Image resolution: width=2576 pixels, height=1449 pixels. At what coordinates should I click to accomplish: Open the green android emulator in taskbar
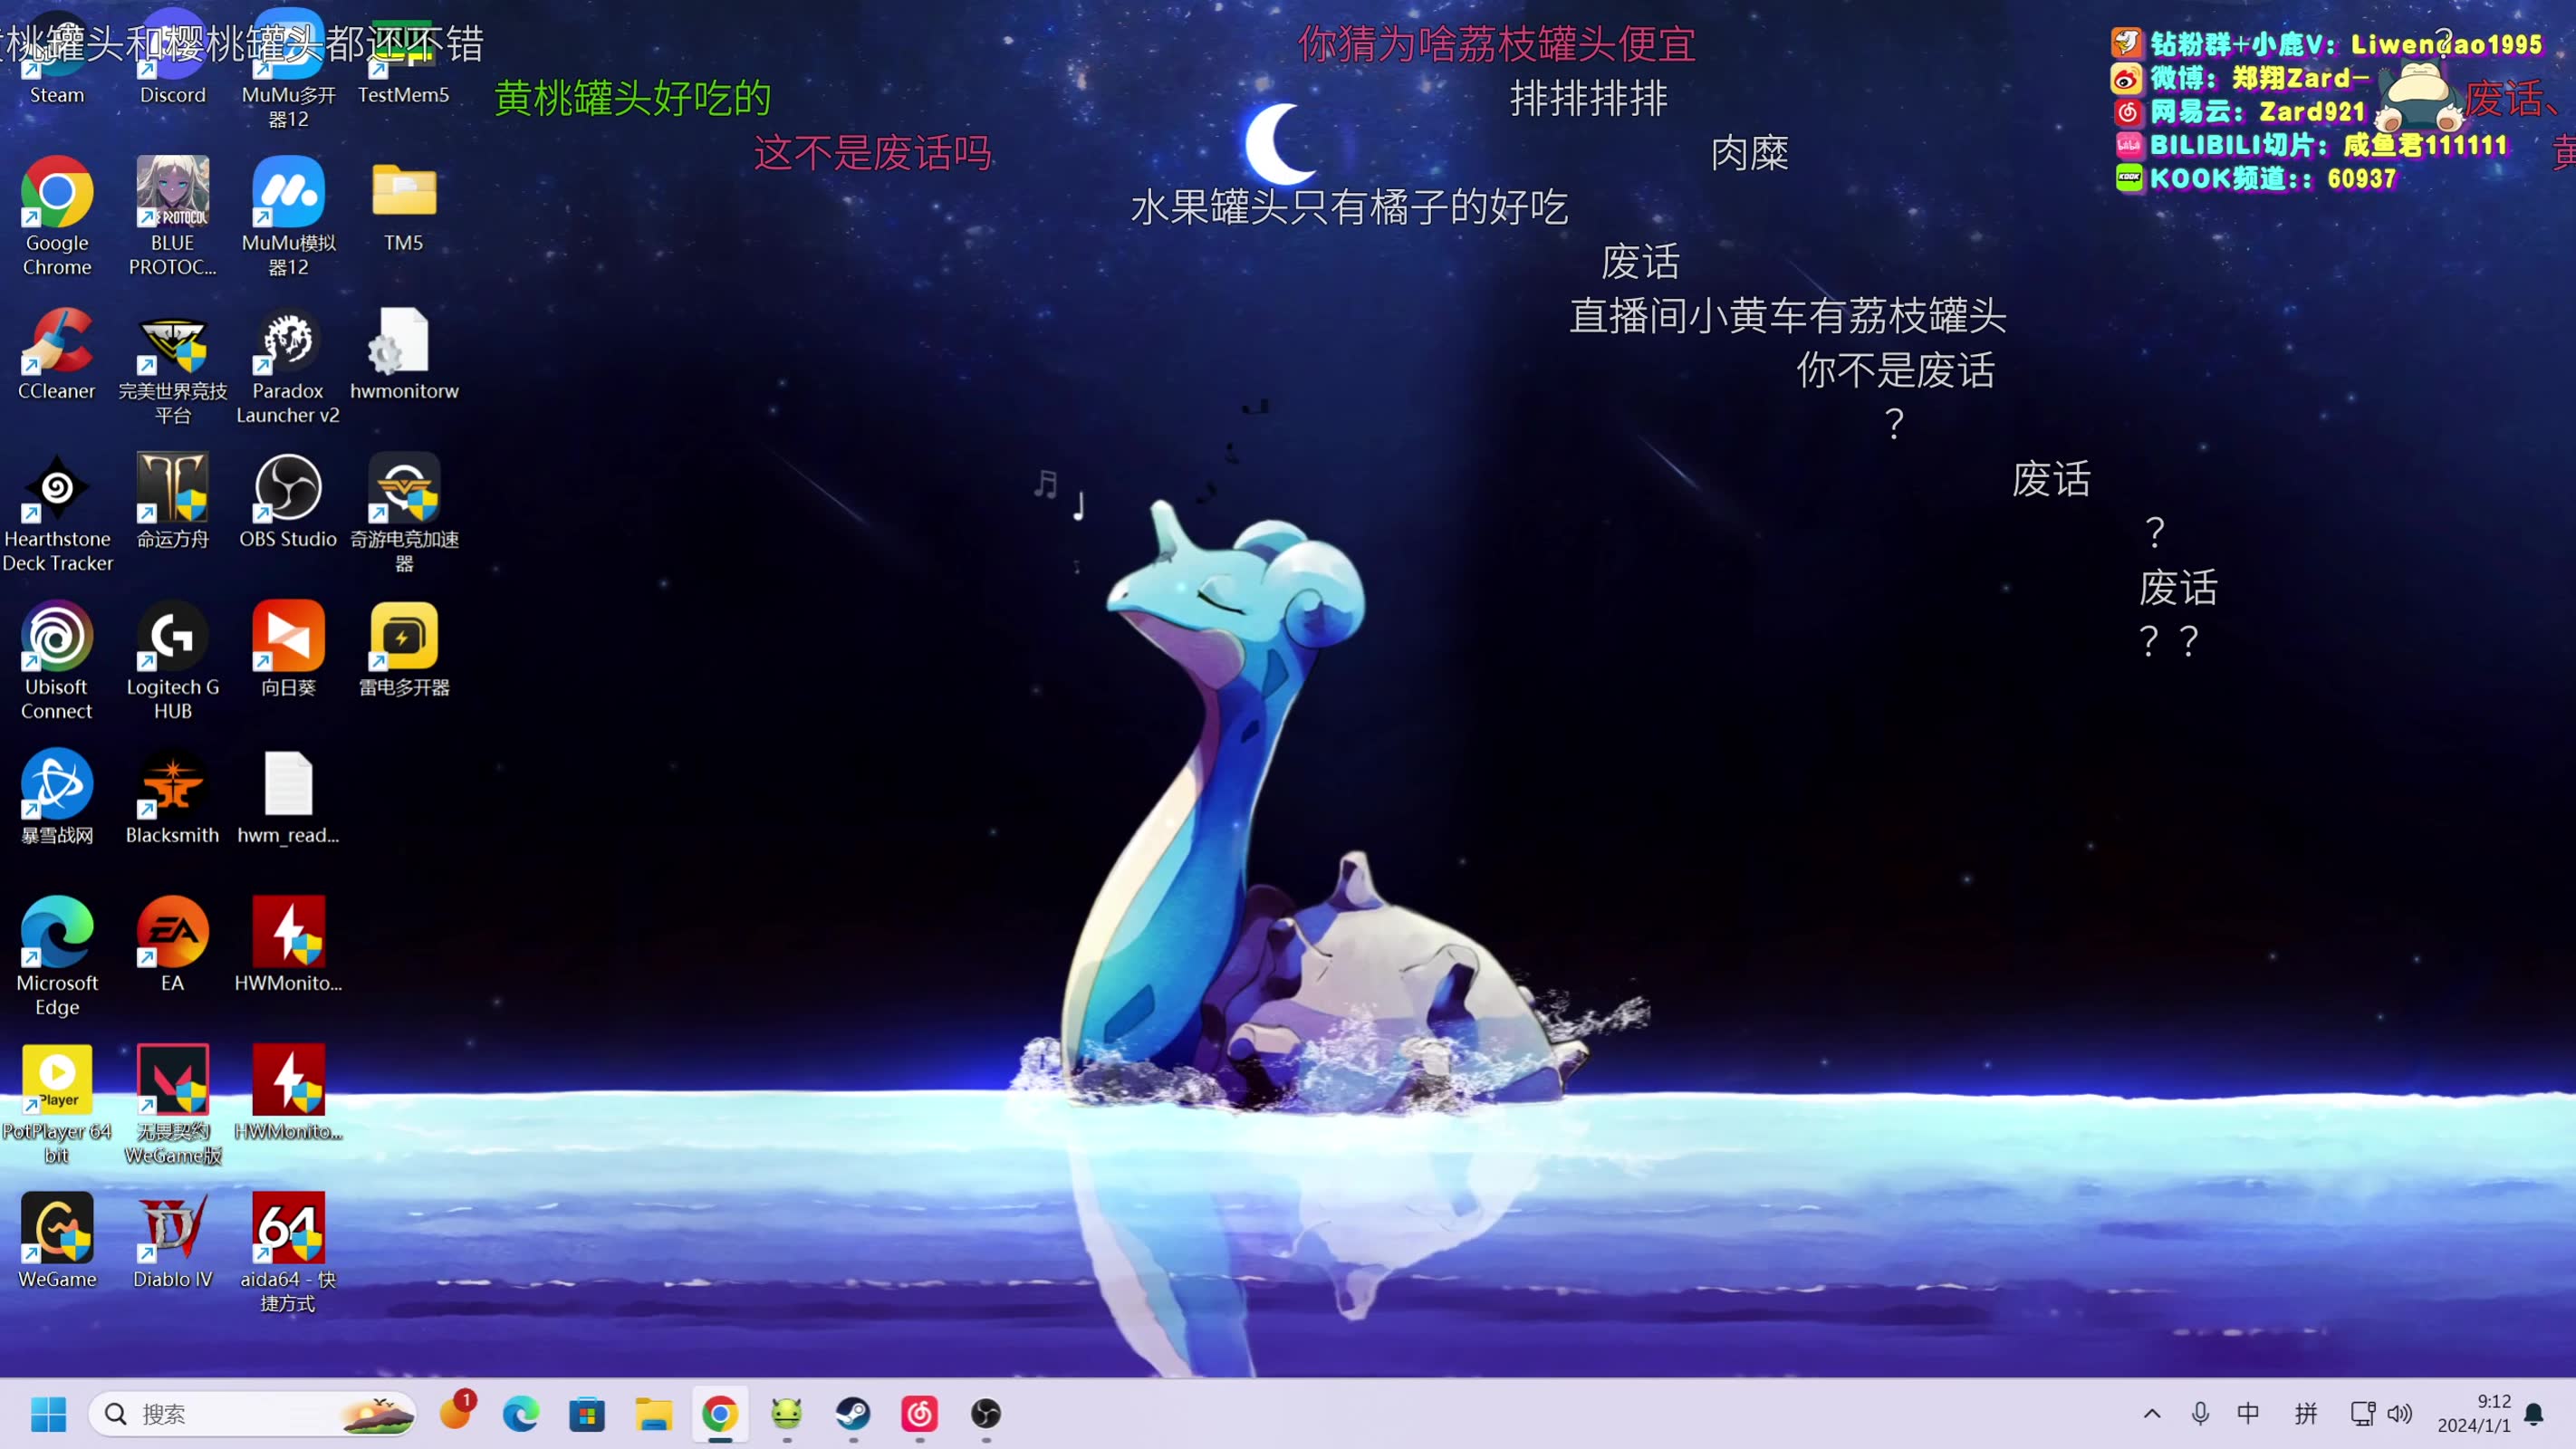pos(786,1414)
